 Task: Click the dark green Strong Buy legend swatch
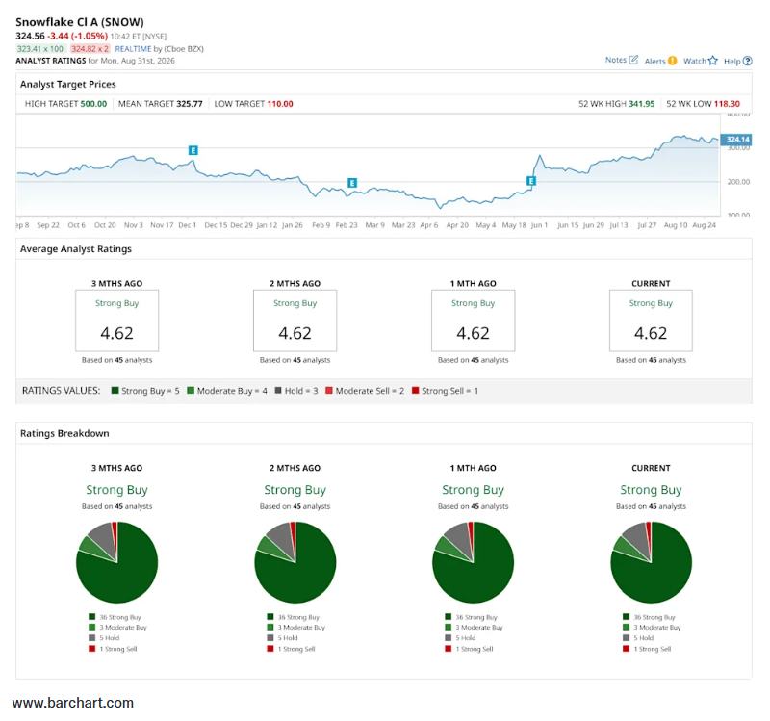click(x=115, y=391)
